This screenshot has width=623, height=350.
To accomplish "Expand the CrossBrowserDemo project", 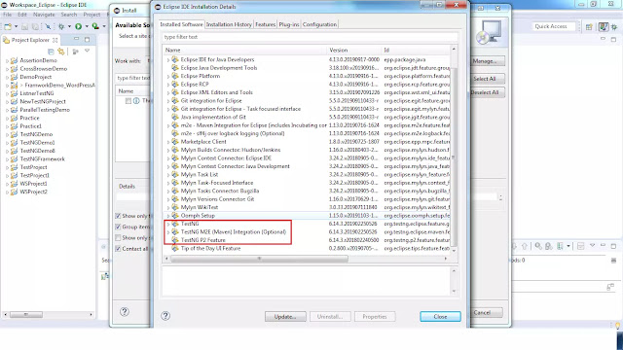I will point(7,69).
